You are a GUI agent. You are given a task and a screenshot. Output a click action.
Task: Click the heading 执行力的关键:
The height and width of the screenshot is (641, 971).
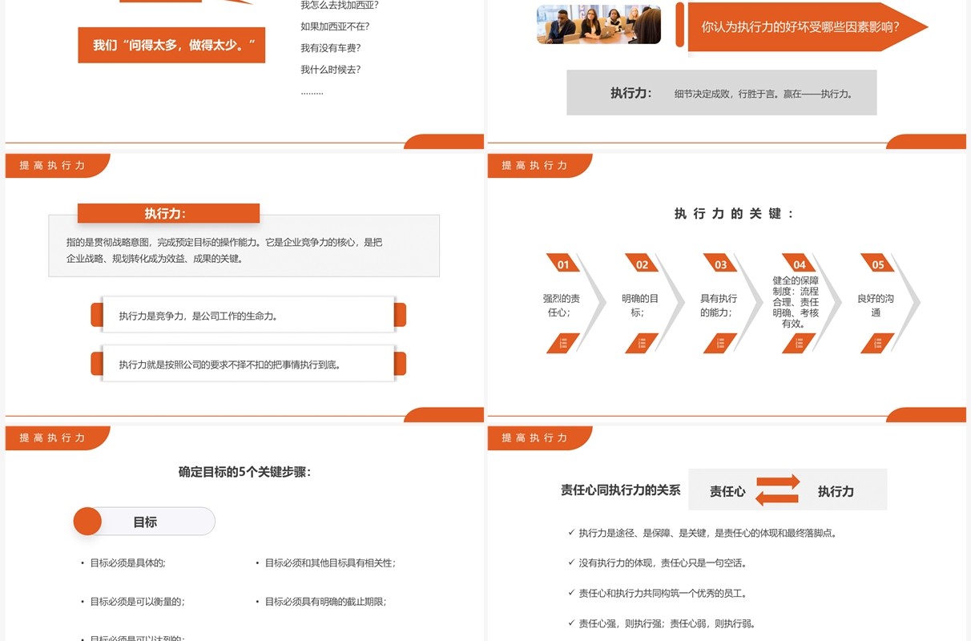tap(735, 214)
